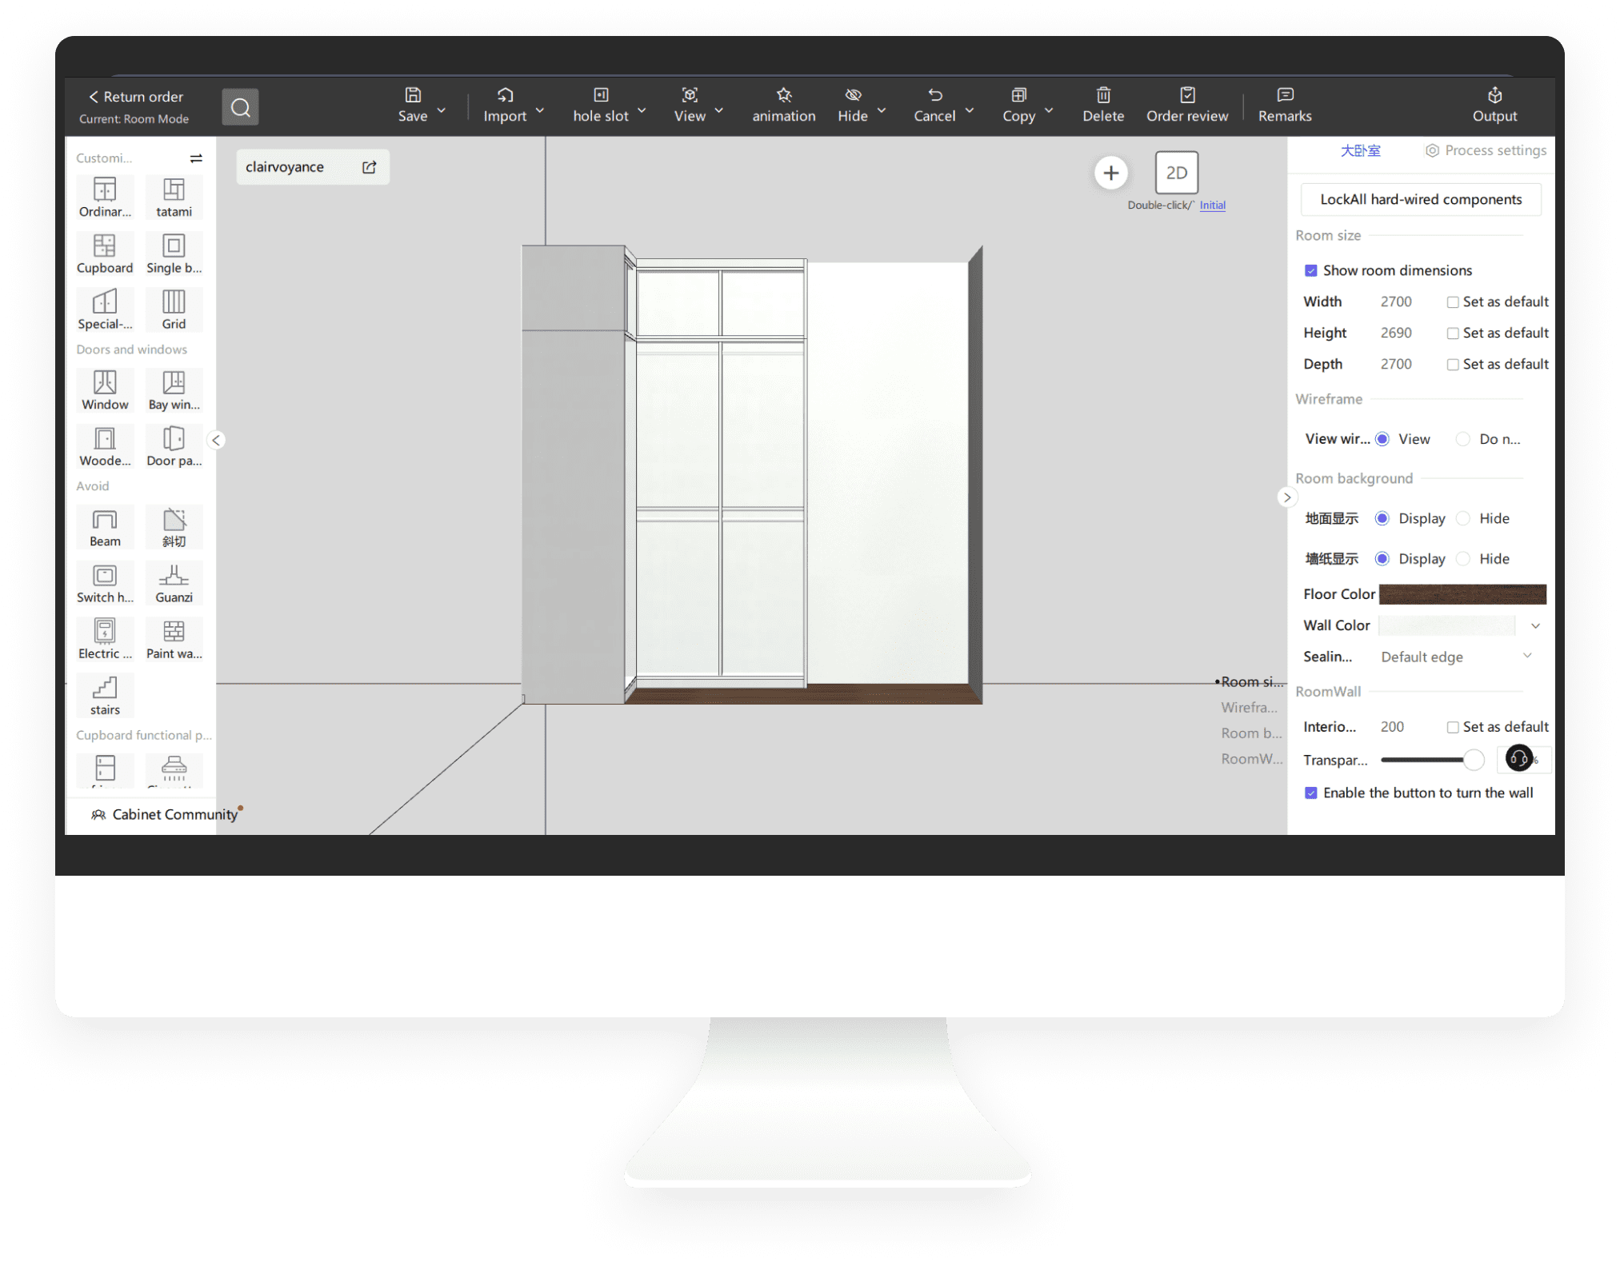Toggle Enable the button to turn wall
Viewport: 1620px width, 1262px height.
pos(1310,793)
